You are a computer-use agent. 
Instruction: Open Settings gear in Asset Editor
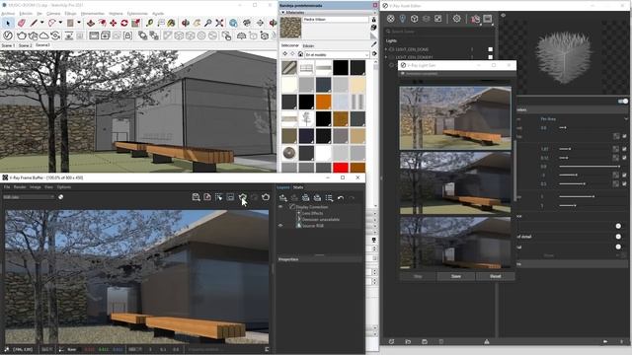456,19
